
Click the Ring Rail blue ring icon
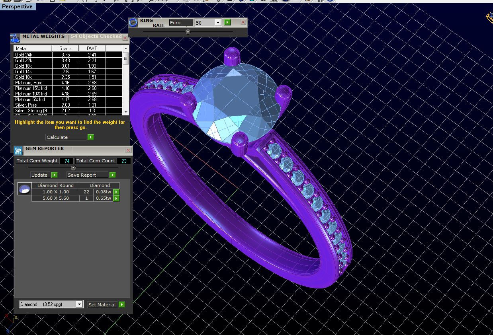(x=134, y=23)
